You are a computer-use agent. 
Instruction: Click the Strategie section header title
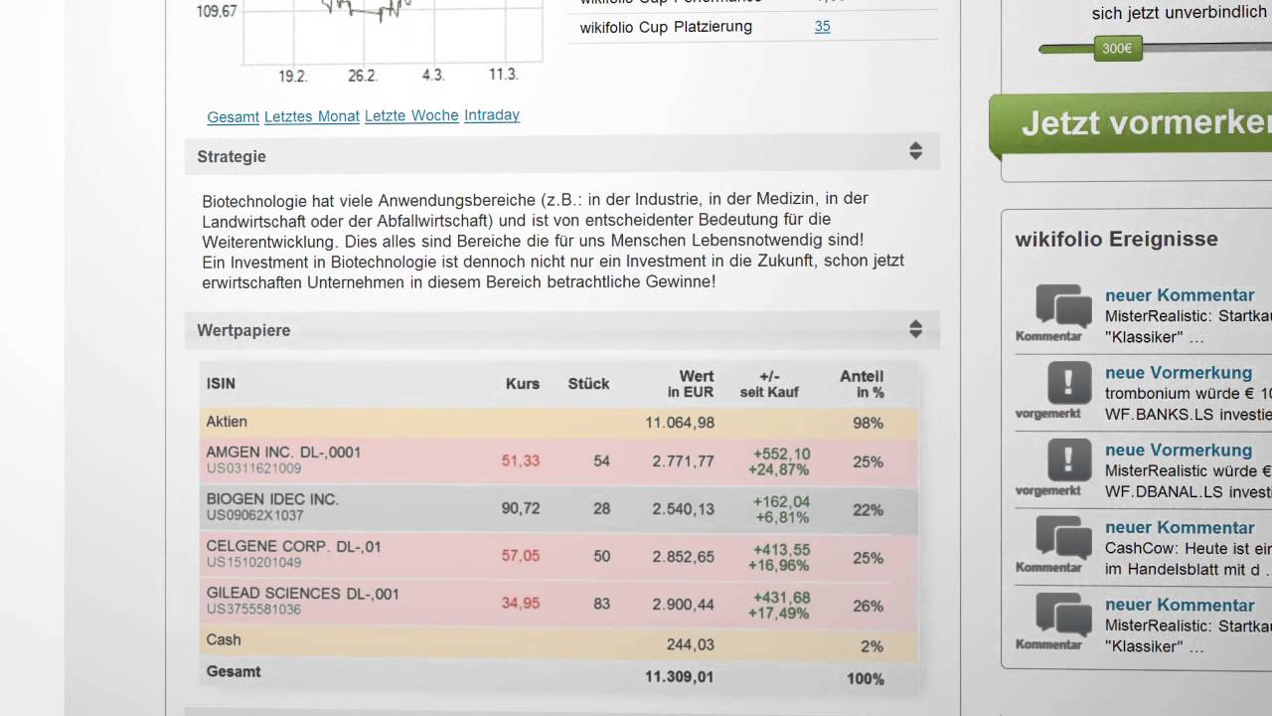pyautogui.click(x=232, y=156)
